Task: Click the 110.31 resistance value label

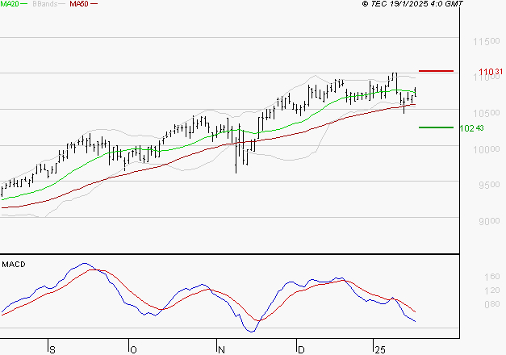Action: click(491, 73)
